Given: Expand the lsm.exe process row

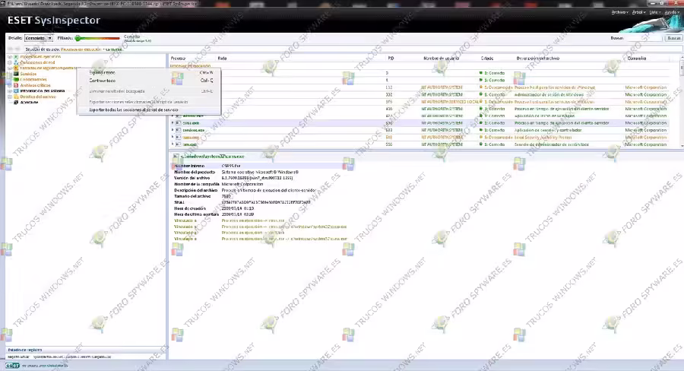Looking at the screenshot, I should [173, 144].
